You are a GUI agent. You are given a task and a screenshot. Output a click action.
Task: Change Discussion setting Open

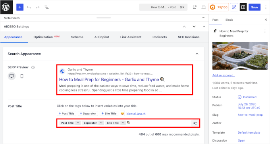coord(241,140)
